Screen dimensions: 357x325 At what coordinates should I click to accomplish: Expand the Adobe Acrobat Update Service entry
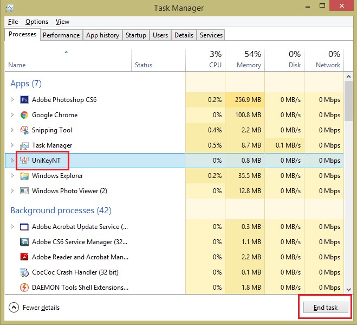pos(12,227)
